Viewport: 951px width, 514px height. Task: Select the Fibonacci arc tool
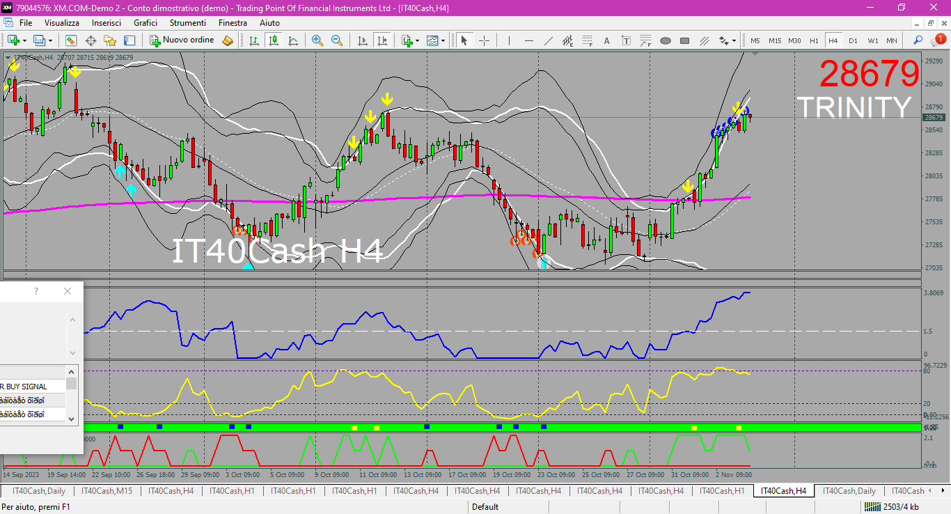(645, 40)
